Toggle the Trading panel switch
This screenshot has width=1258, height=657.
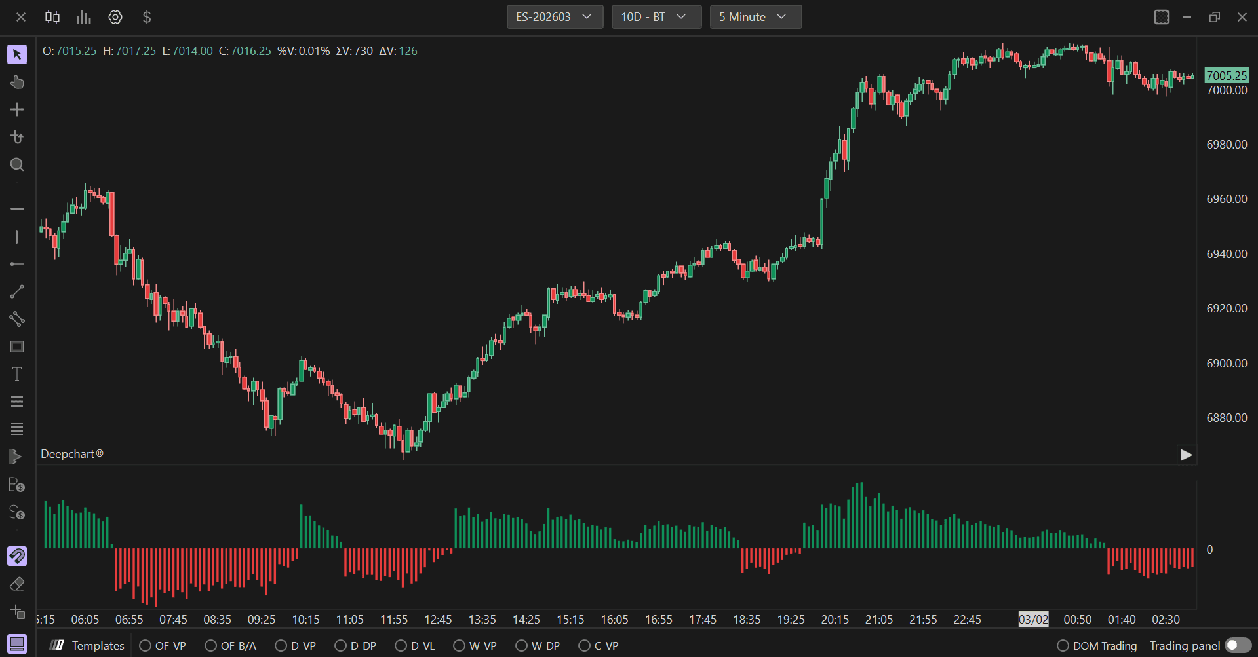pyautogui.click(x=1238, y=646)
